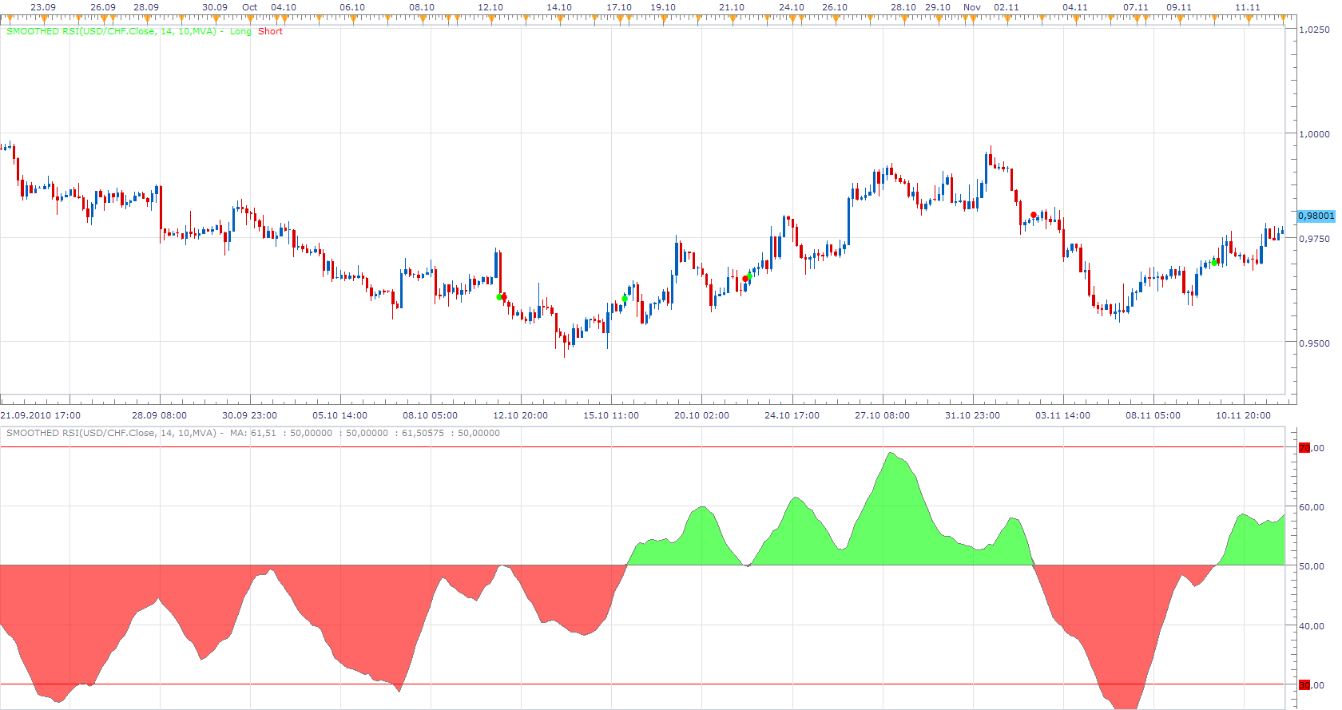Image resolution: width=1342 pixels, height=710 pixels.
Task: Click the 0,9500 price axis label
Action: click(x=1315, y=343)
